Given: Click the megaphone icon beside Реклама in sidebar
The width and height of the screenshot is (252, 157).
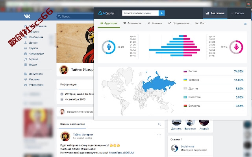Looking at the screenshot, I should [x=26, y=79].
